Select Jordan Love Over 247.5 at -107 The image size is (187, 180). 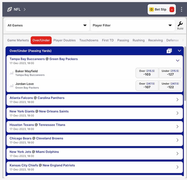pyautogui.click(x=147, y=86)
